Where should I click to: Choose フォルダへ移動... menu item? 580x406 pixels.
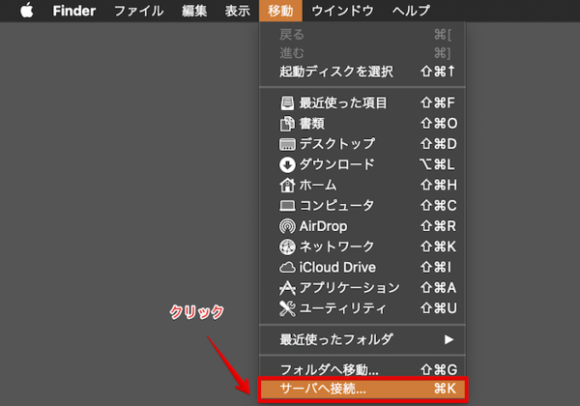pyautogui.click(x=362, y=369)
